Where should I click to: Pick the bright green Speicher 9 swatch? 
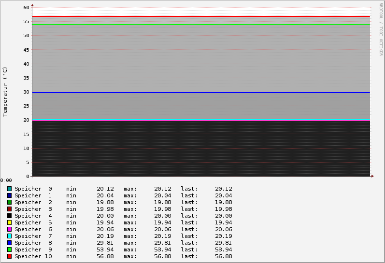pyautogui.click(x=9, y=249)
